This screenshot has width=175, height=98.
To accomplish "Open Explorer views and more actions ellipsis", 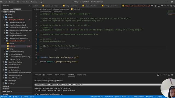I will [29, 6].
